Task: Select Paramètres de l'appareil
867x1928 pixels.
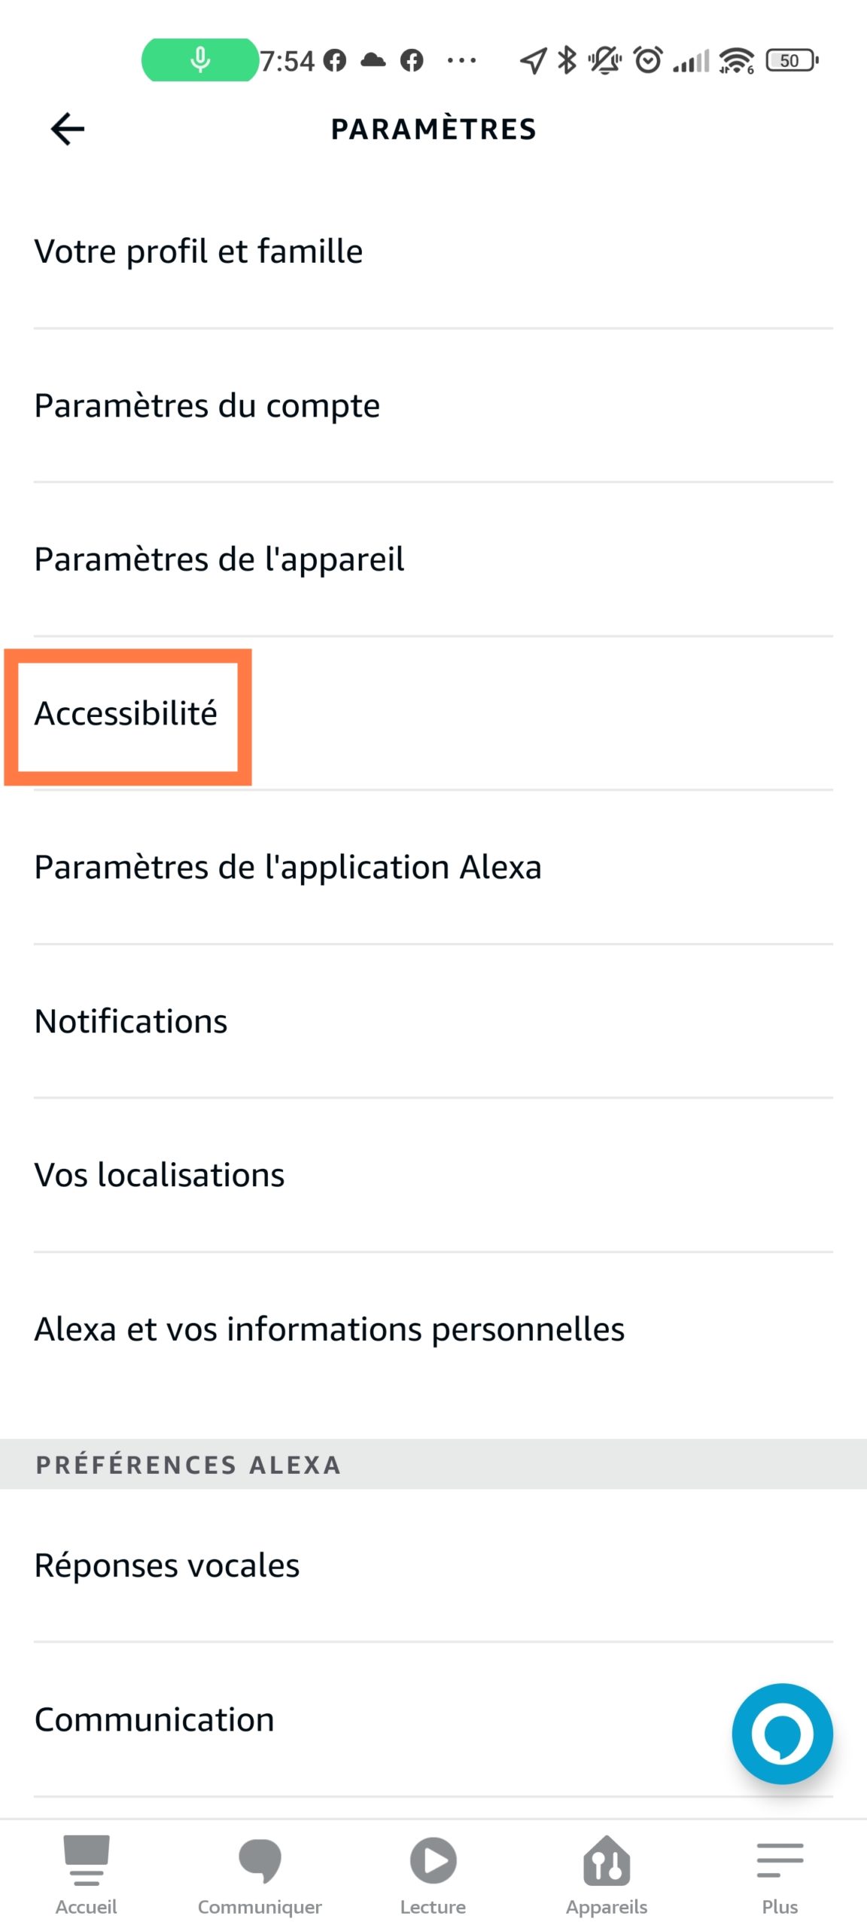Action: 433,559
